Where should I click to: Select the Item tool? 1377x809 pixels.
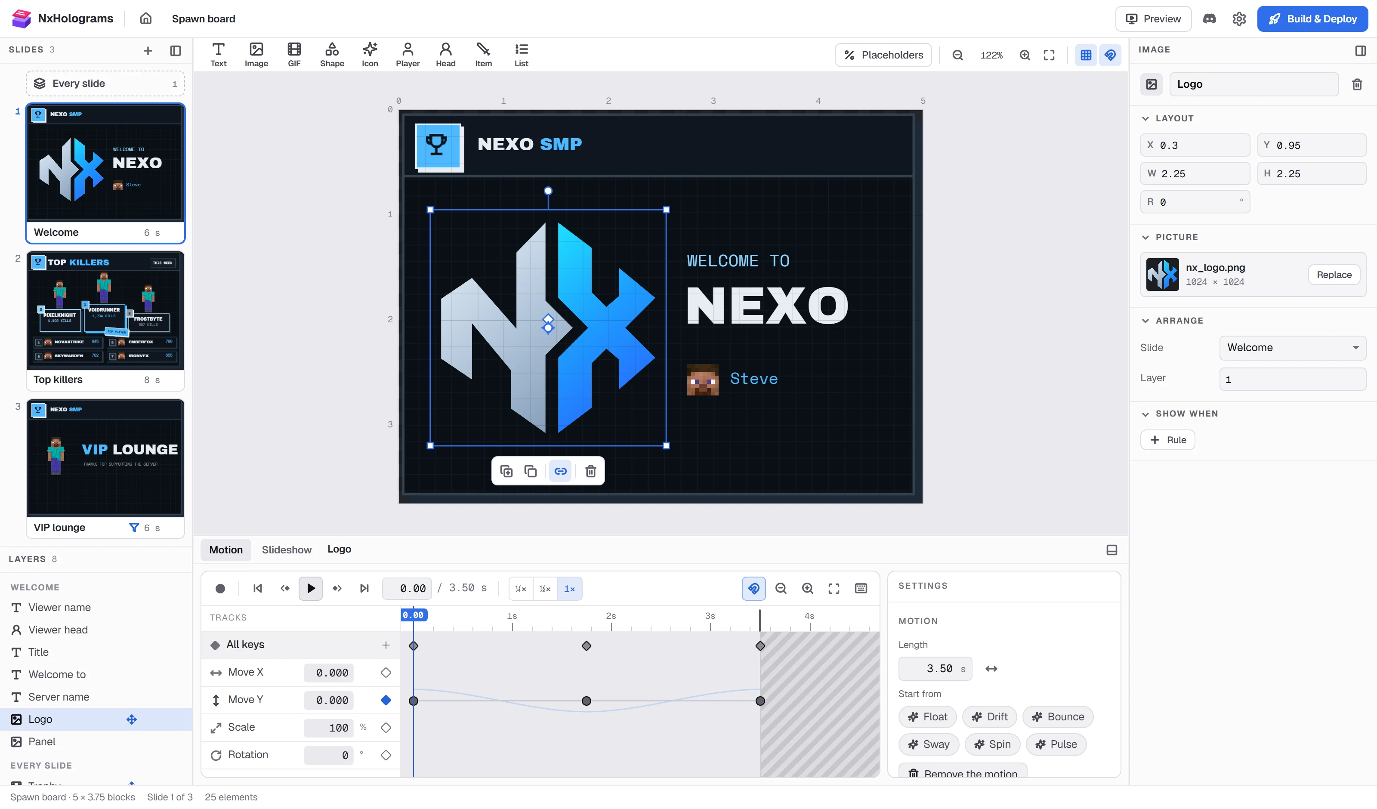click(483, 55)
